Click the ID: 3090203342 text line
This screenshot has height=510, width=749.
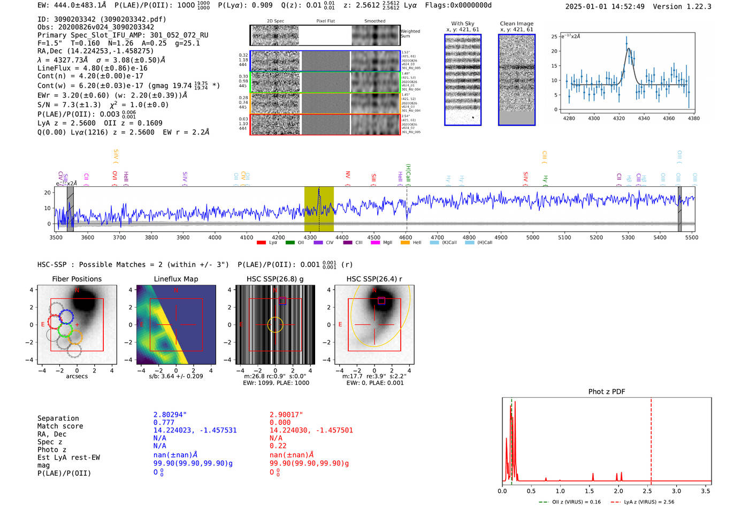(102, 19)
